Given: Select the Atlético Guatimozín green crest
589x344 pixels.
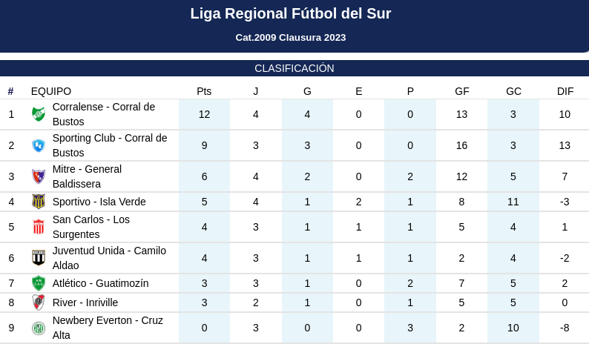Looking at the screenshot, I should pyautogui.click(x=39, y=283).
